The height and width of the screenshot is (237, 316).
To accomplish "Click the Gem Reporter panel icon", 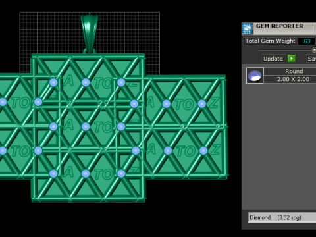I will (248, 28).
